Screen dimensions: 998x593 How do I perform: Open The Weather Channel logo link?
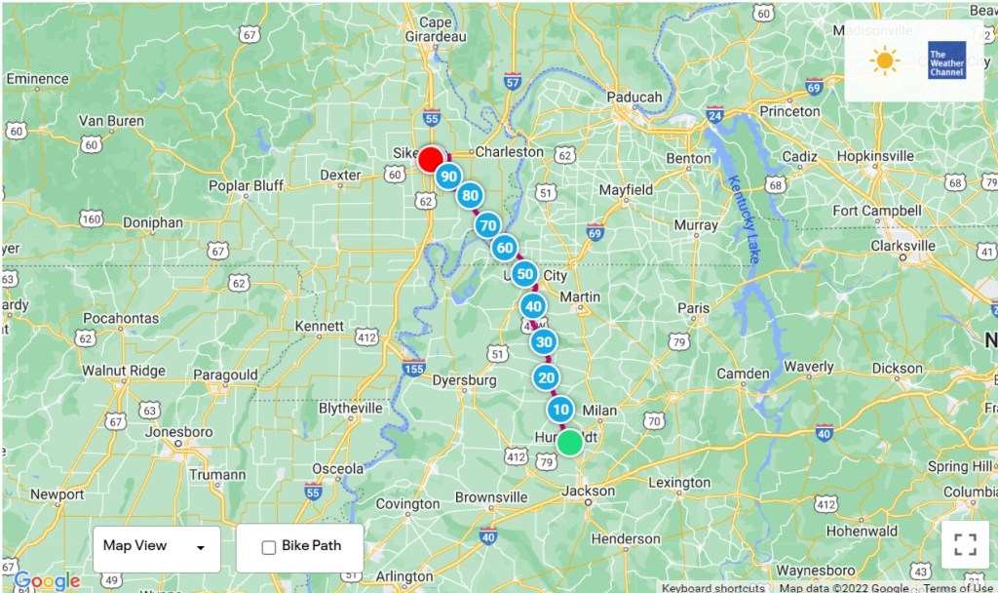[946, 59]
